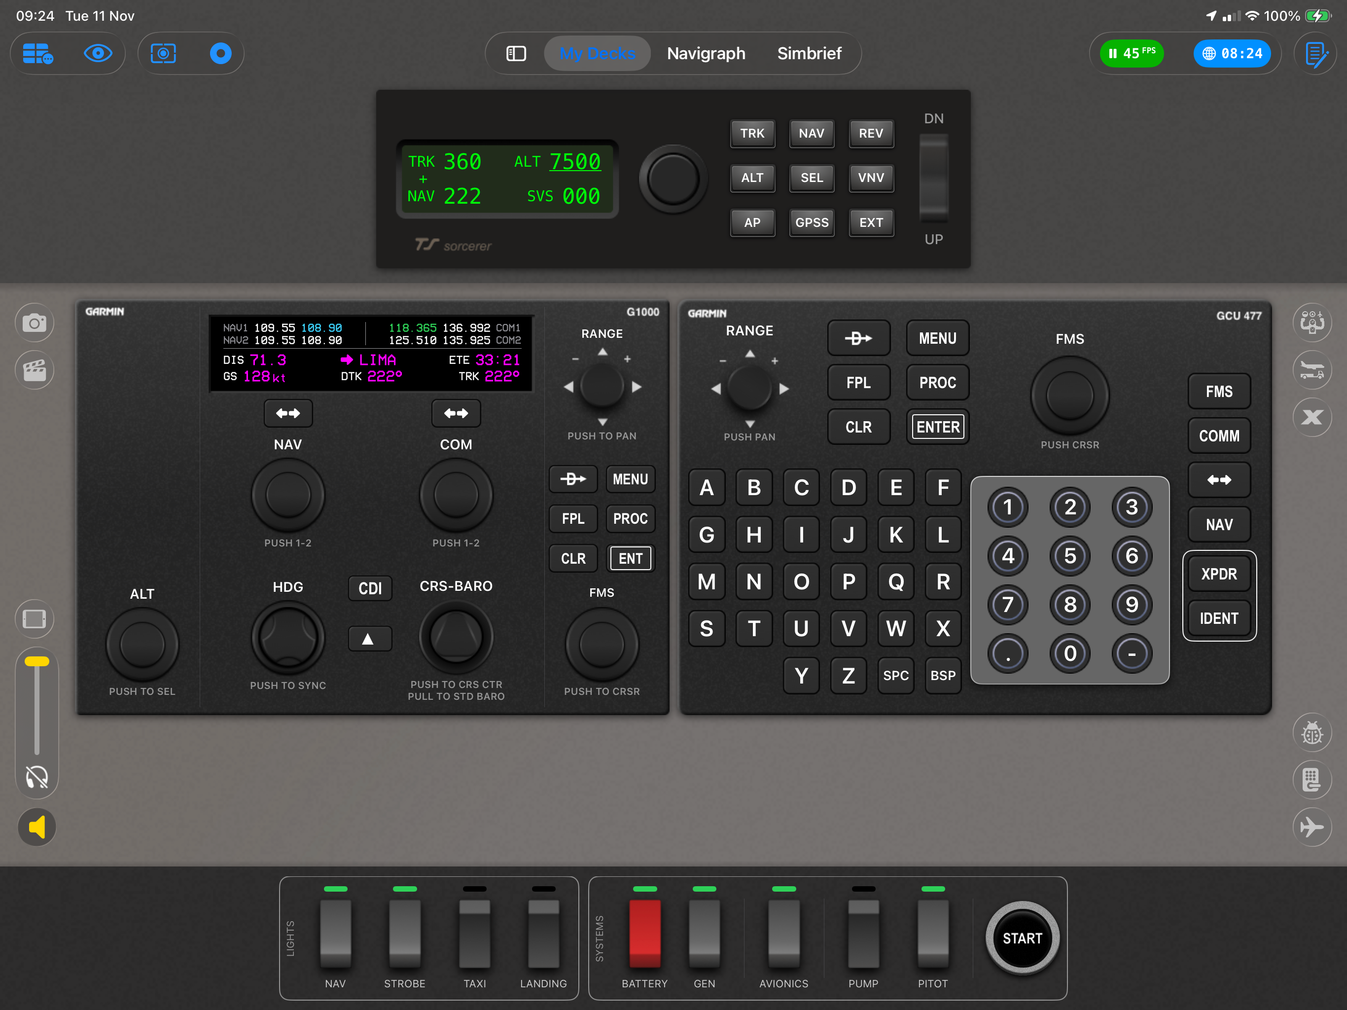
Task: Toggle the headphones mute icon
Action: tap(36, 777)
